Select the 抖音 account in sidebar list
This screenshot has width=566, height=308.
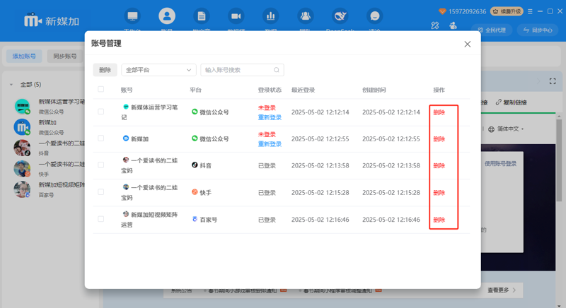50,148
